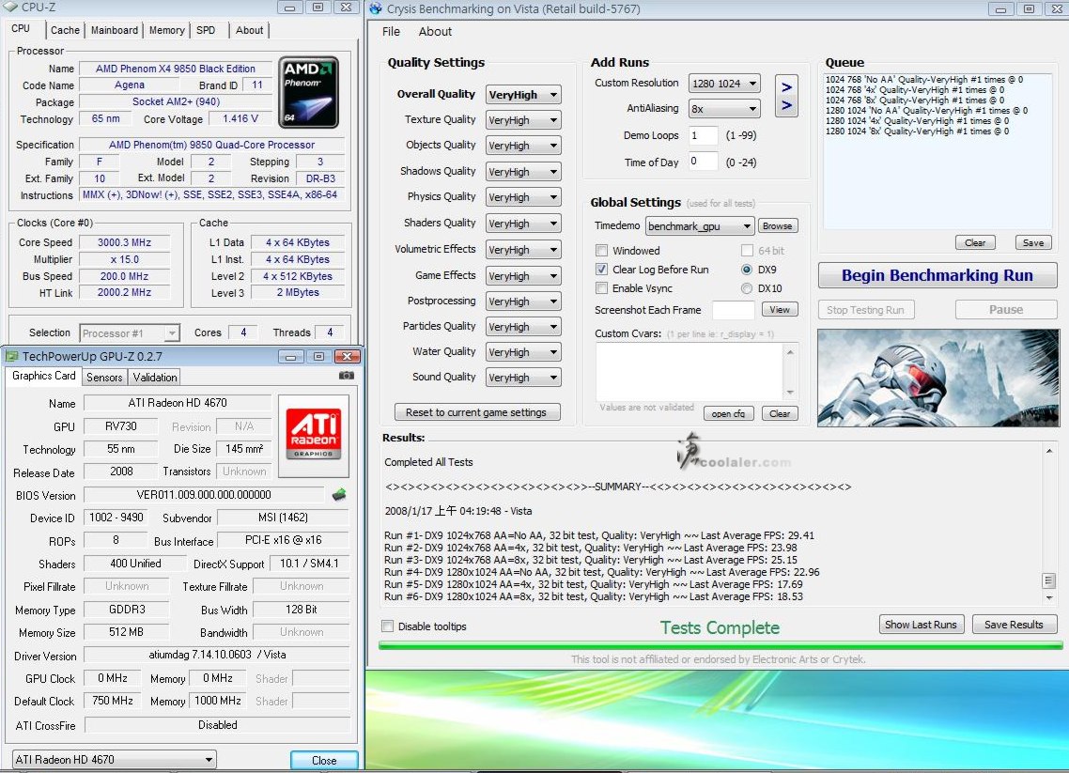Click the Save Results button
The image size is (1069, 773).
tap(1014, 625)
